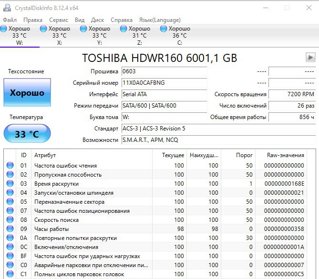Open the Сервис menu
The height and width of the screenshot is (279, 319).
pos(59,20)
